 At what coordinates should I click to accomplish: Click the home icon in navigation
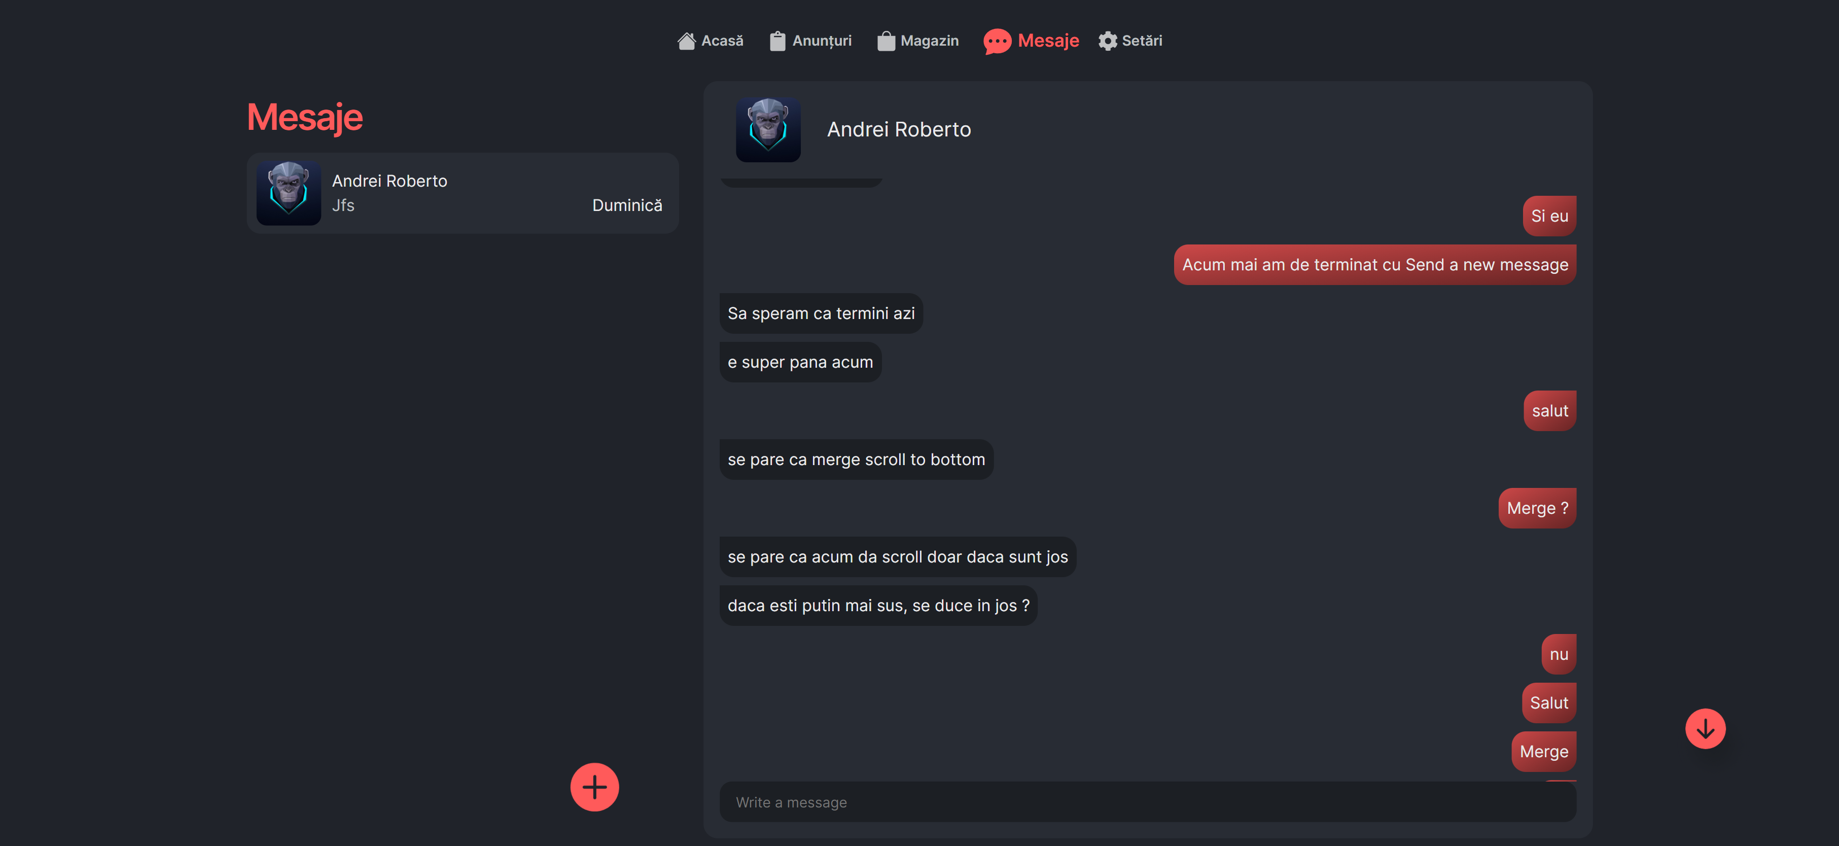click(686, 42)
